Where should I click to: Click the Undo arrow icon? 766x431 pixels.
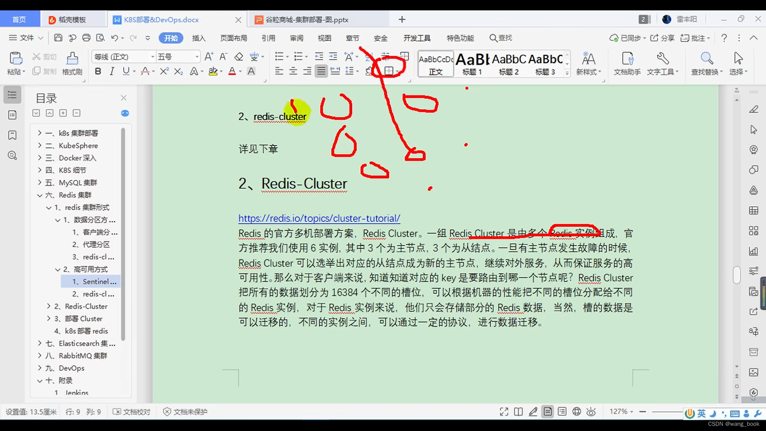tap(115, 38)
